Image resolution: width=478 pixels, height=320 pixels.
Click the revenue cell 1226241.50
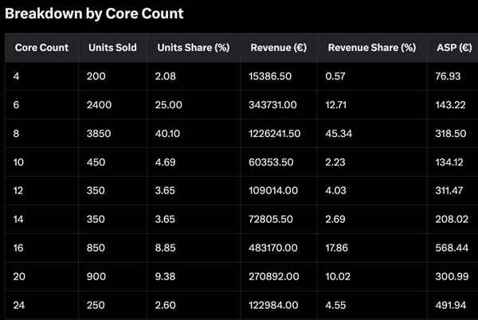(275, 134)
